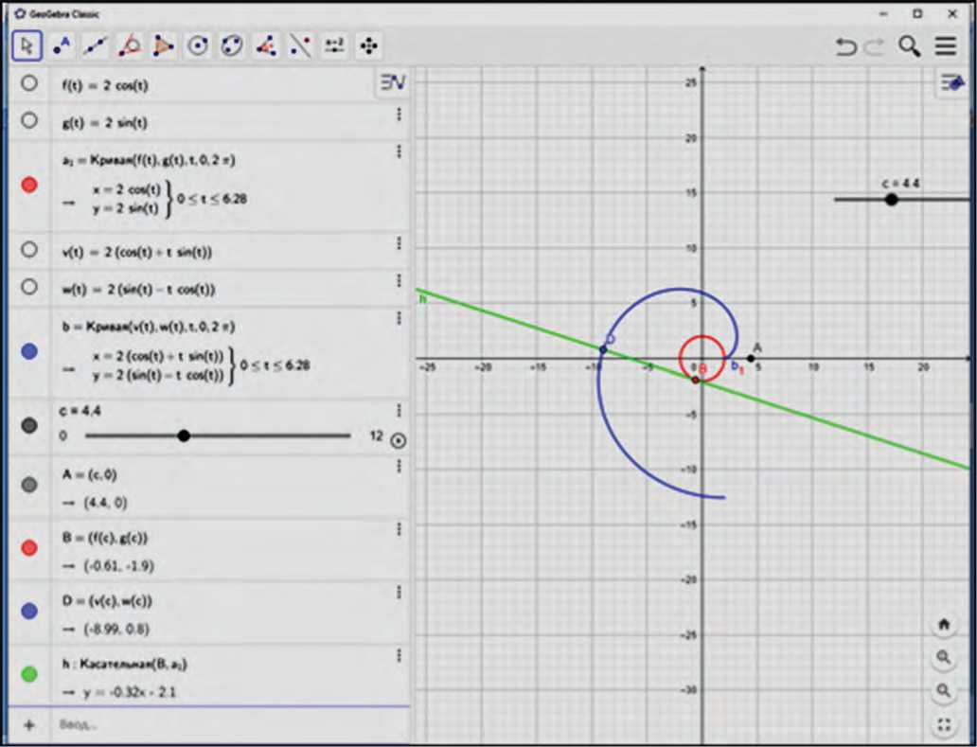The image size is (977, 747).
Task: Select the Circle with Center tool
Action: pos(198,45)
